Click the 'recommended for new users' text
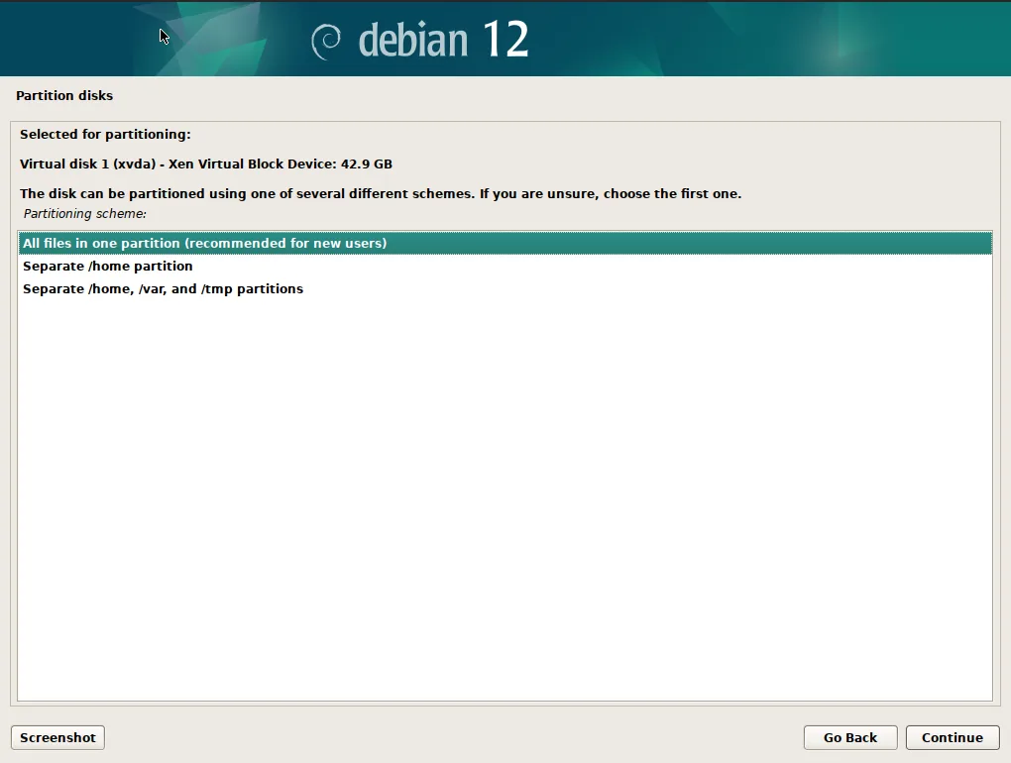The image size is (1011, 763). click(285, 243)
